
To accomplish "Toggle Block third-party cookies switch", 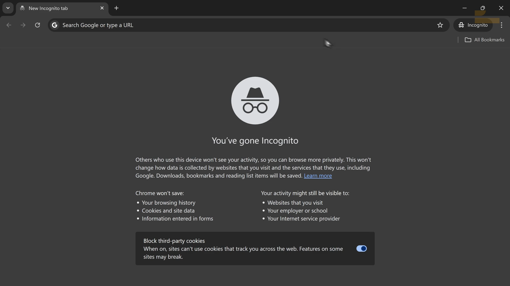I will click(362, 249).
